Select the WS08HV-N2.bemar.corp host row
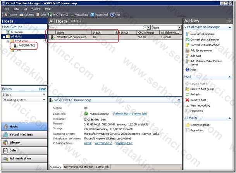This screenshot has width=236, height=173. [x=115, y=37]
